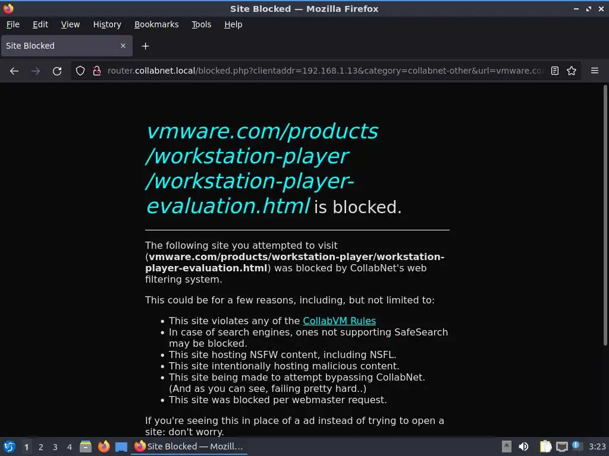Reload the blocked page

(57, 71)
